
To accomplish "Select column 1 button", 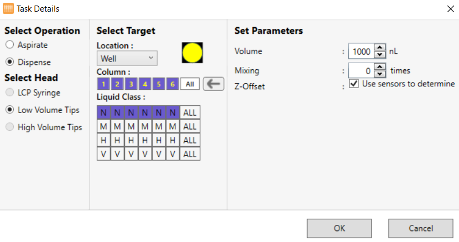I will 103,84.
